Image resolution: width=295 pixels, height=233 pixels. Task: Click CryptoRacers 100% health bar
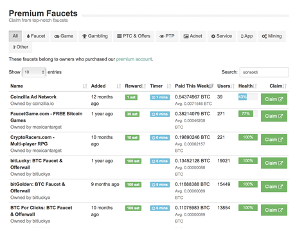[x=248, y=137]
